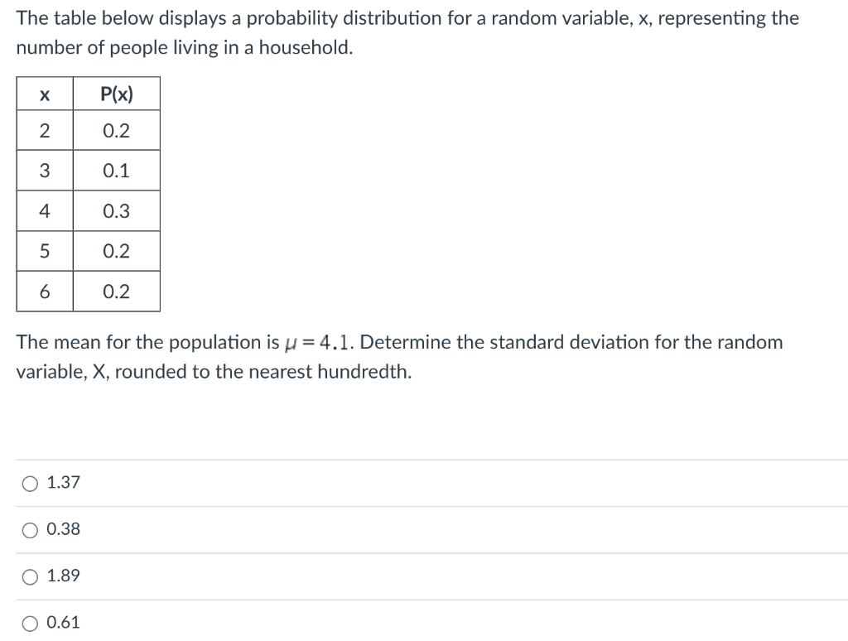Click the 1.89 answer label text

click(x=64, y=576)
